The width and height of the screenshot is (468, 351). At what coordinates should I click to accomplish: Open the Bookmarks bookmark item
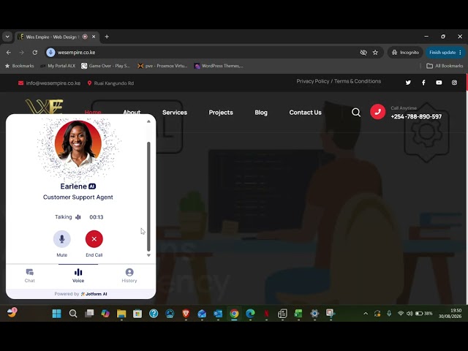tap(20, 66)
